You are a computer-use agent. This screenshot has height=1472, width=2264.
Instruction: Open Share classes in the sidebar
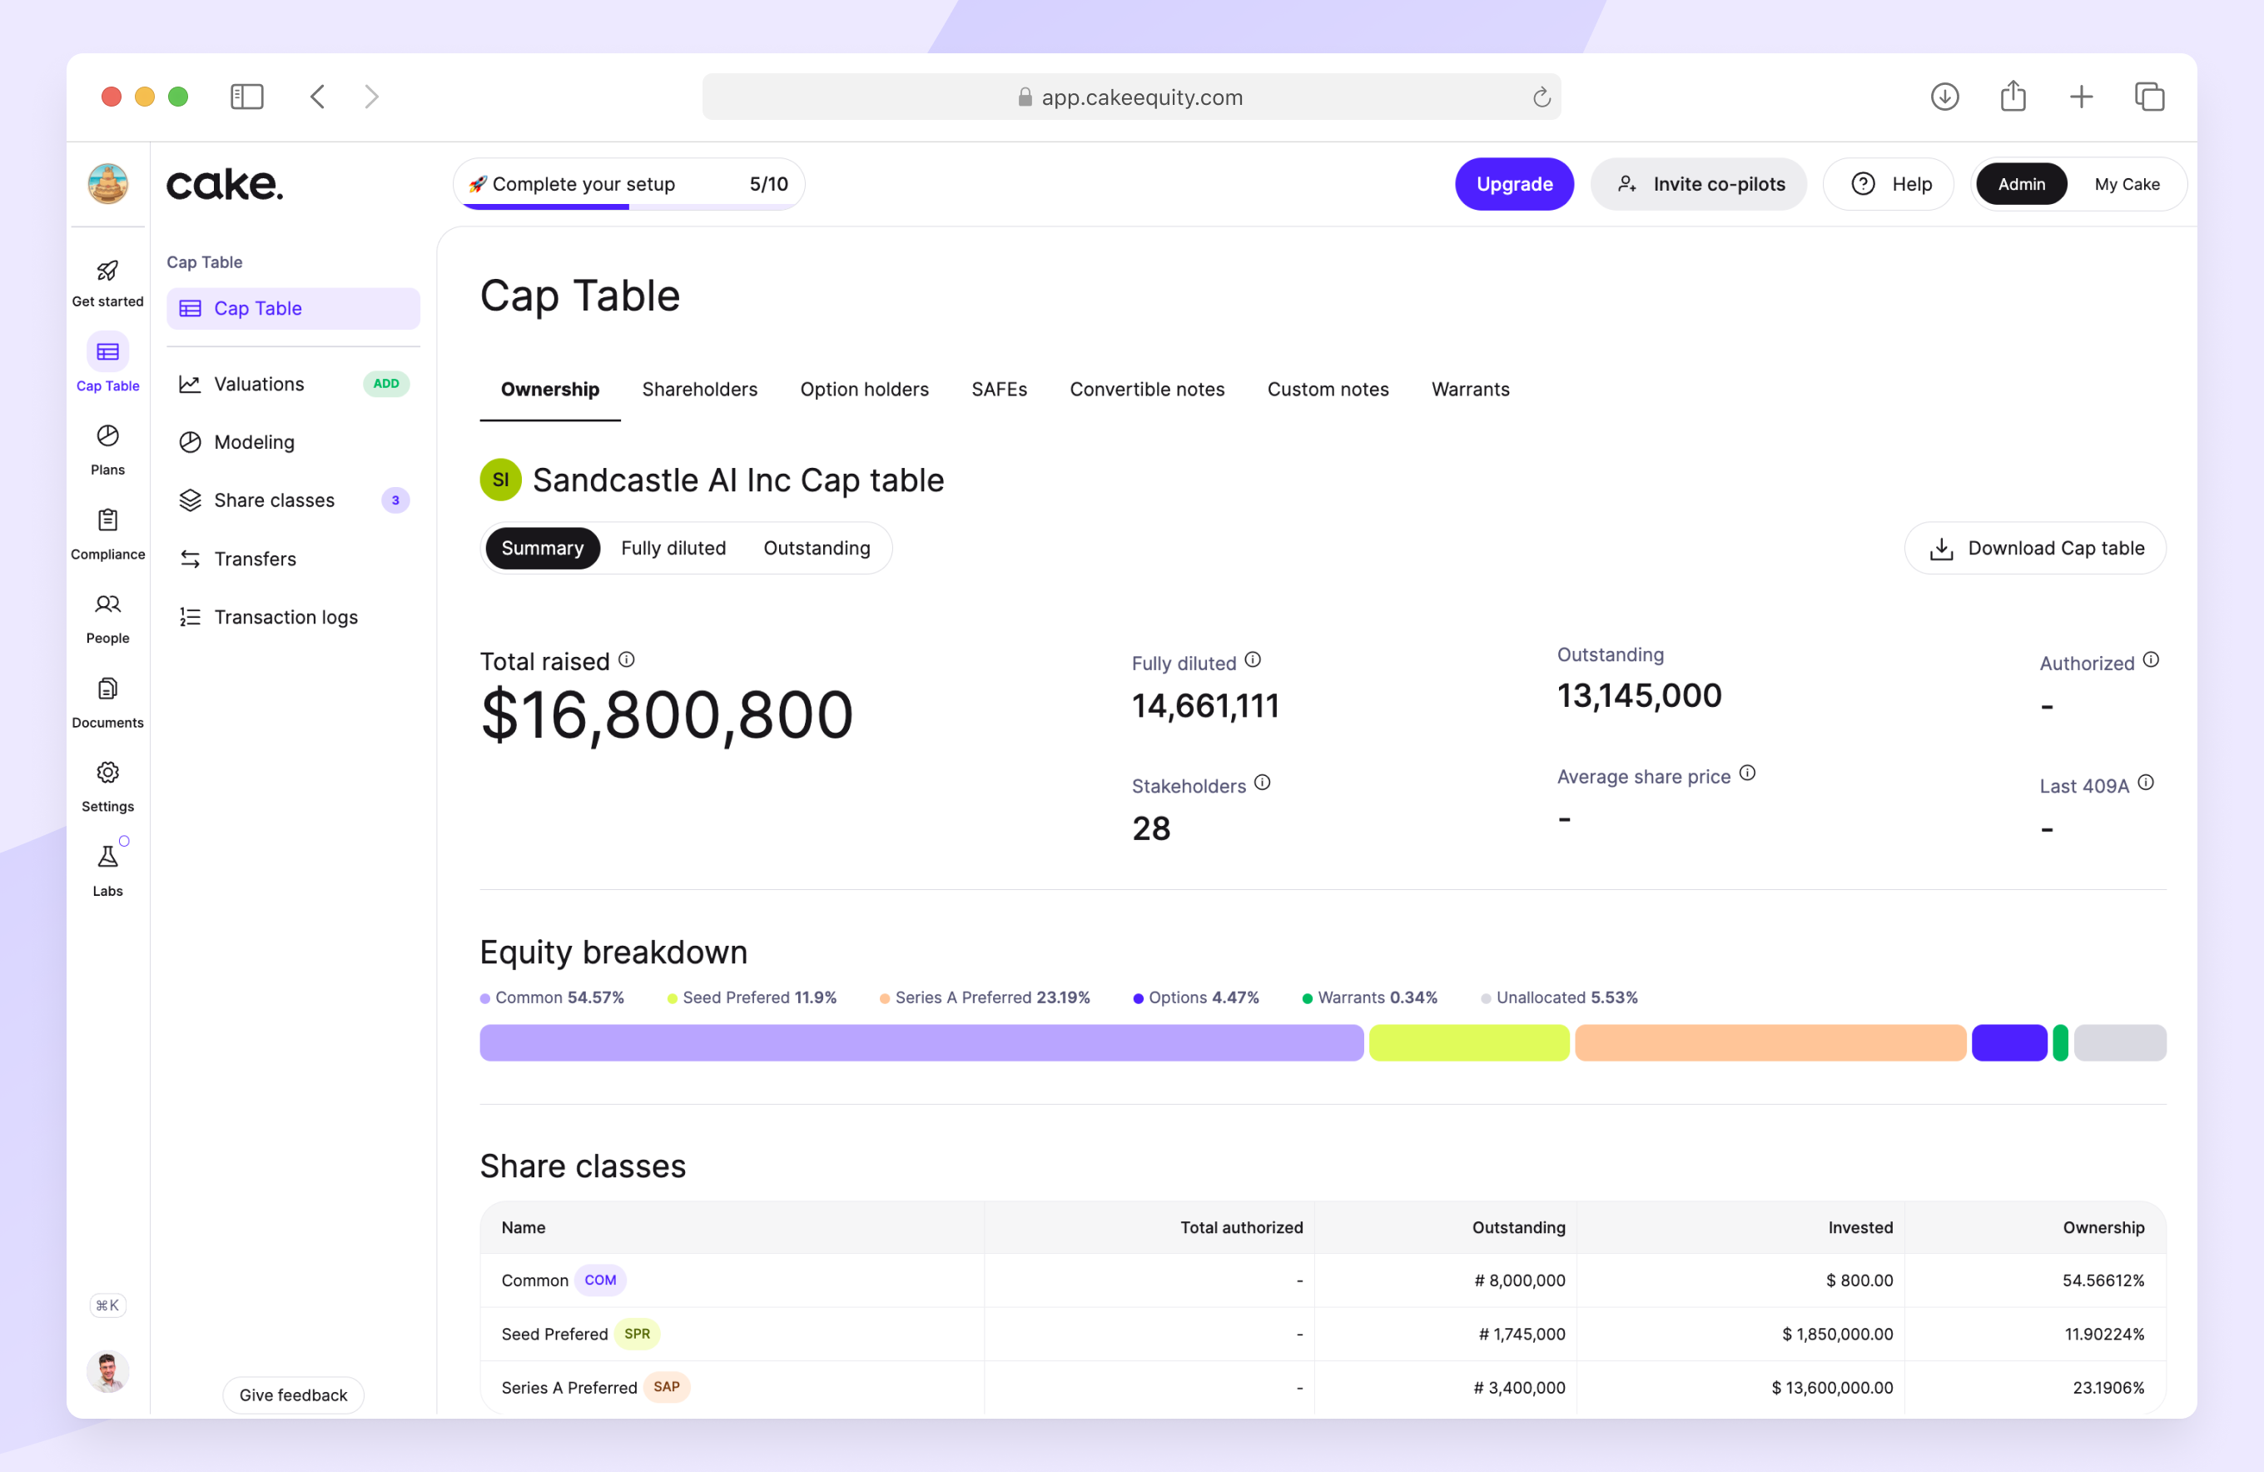tap(293, 500)
